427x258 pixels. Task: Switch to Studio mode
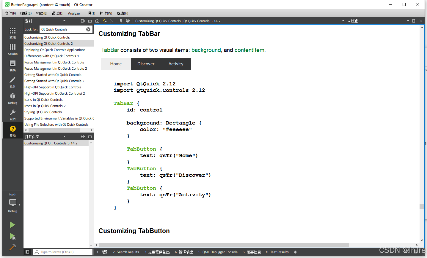(x=12, y=49)
